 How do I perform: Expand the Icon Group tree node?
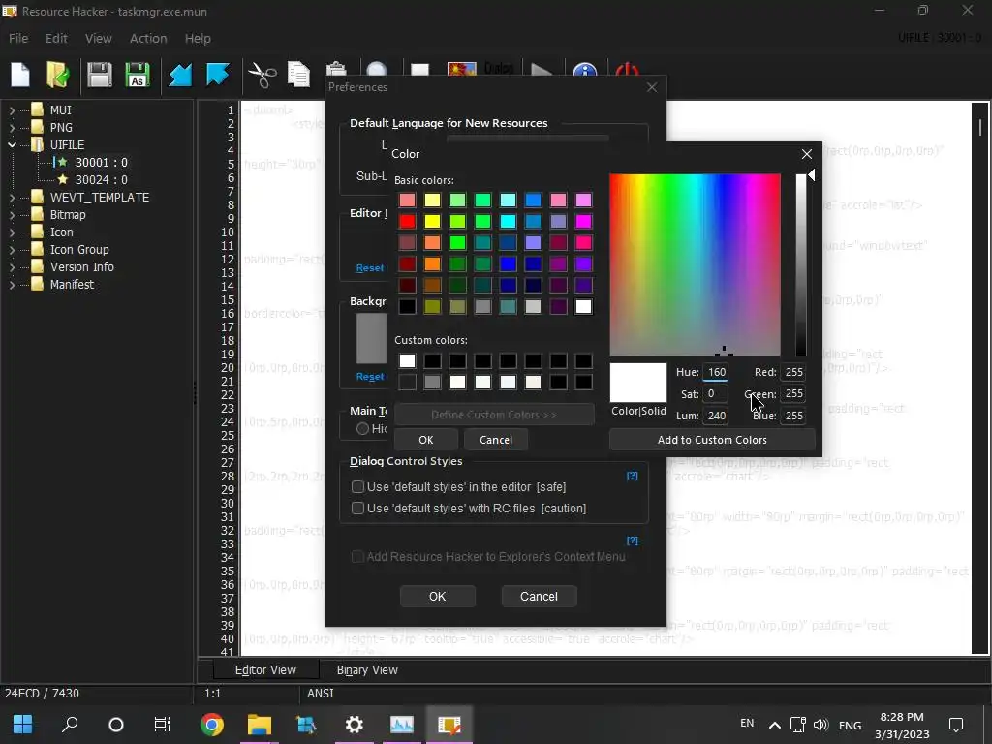coord(12,250)
